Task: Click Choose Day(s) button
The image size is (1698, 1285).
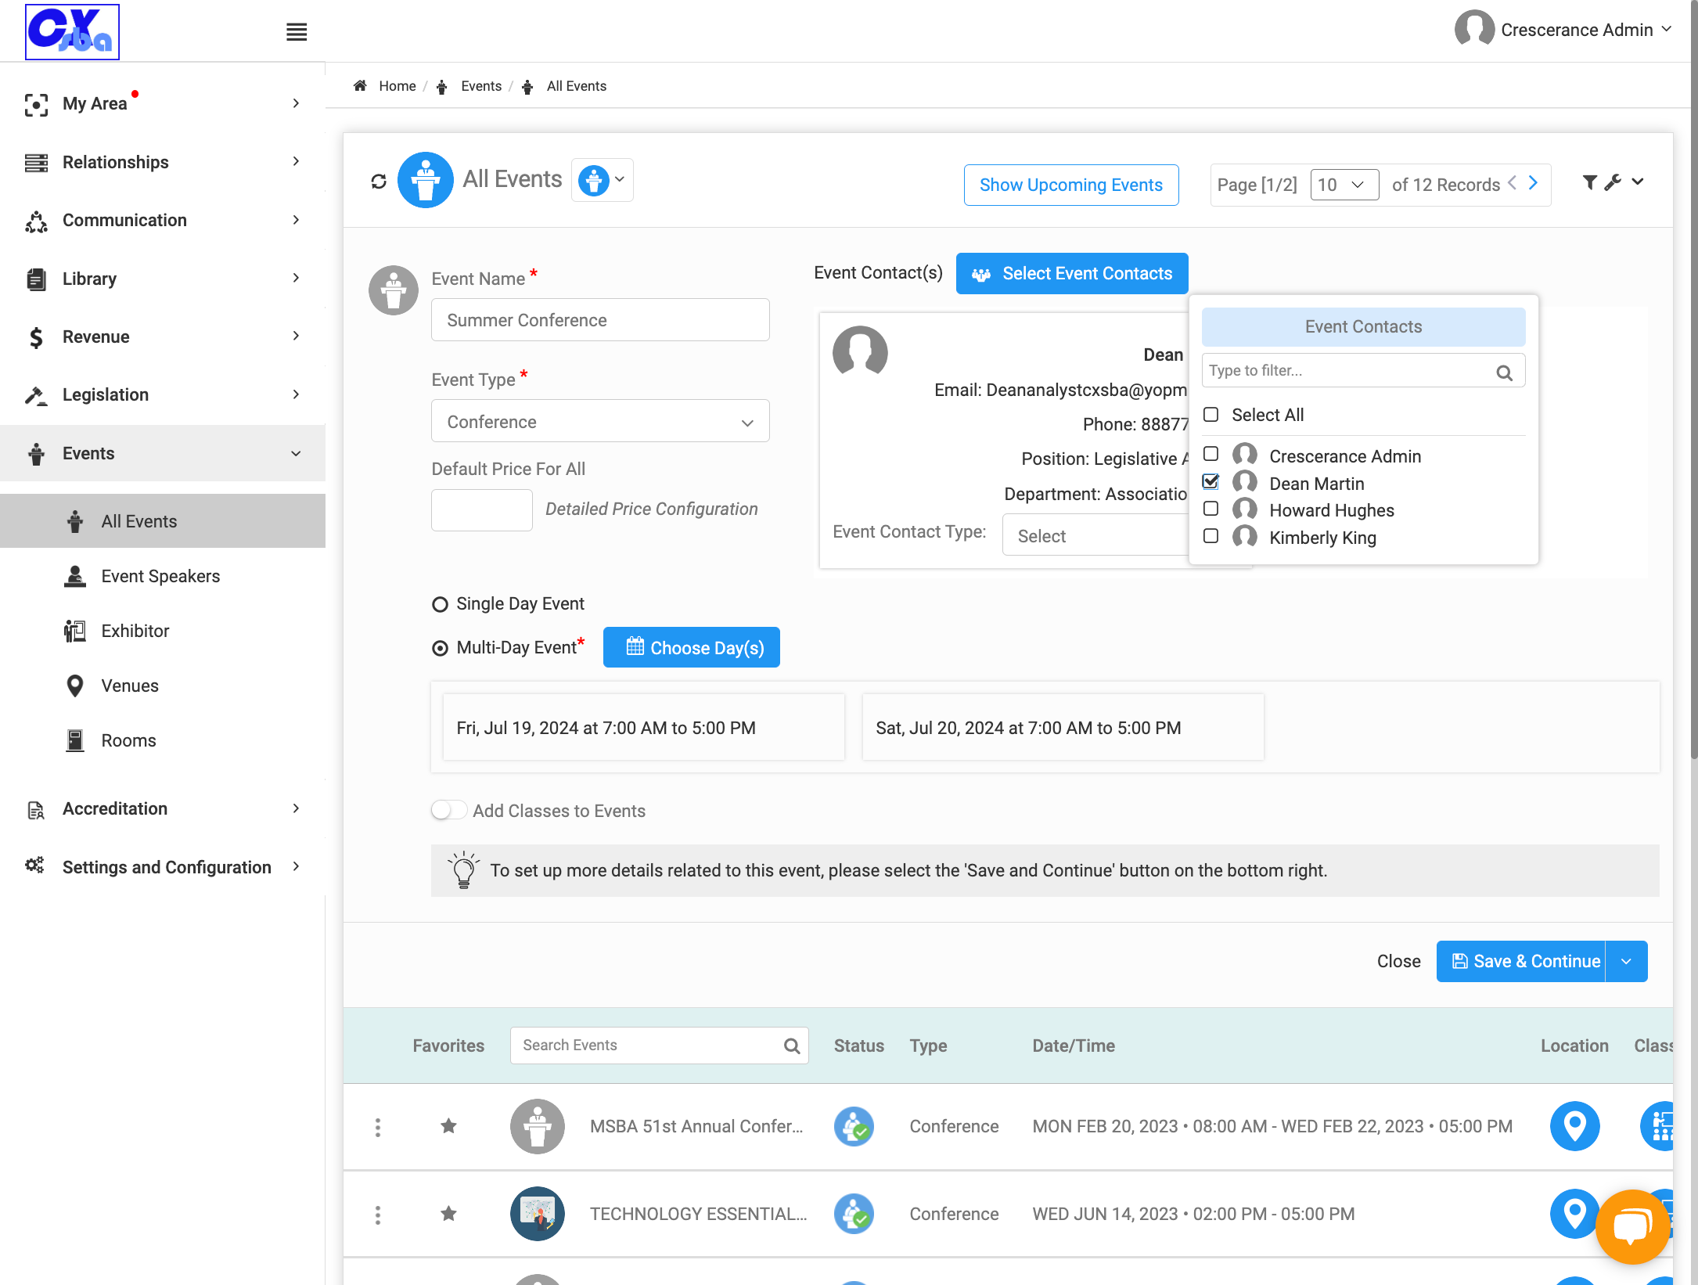Action: pyautogui.click(x=691, y=647)
